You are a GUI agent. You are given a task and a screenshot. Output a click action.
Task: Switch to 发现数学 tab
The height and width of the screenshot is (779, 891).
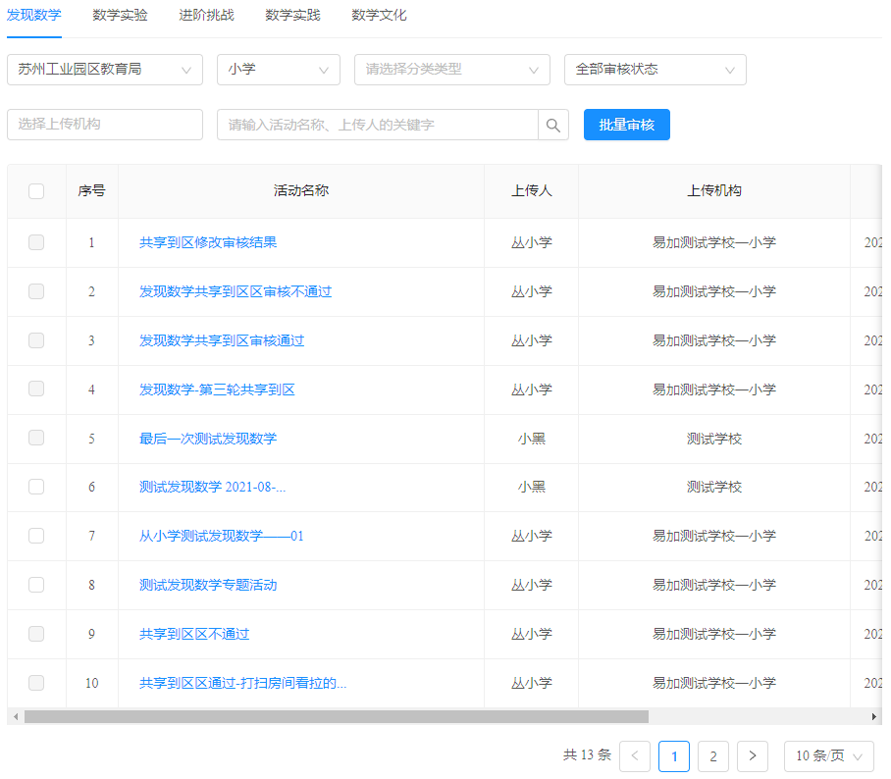click(x=34, y=15)
